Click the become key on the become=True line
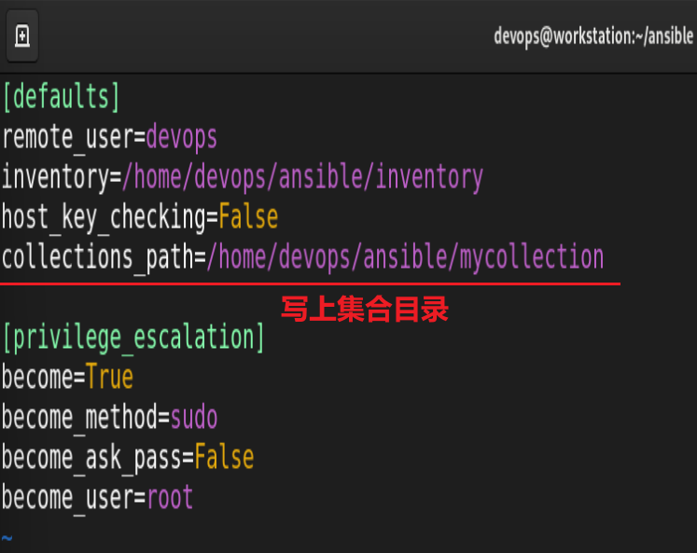This screenshot has height=553, width=697. tap(37, 378)
